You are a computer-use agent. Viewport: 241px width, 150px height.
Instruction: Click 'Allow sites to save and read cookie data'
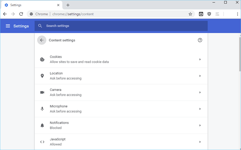[79, 62]
